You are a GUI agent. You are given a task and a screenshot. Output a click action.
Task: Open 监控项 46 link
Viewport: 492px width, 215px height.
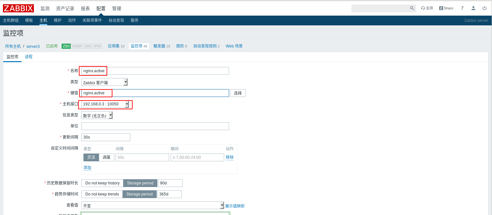[x=139, y=46]
